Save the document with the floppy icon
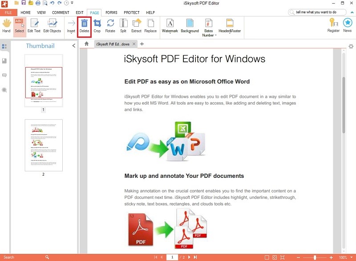The width and height of the screenshot is (356, 261). pos(24,3)
